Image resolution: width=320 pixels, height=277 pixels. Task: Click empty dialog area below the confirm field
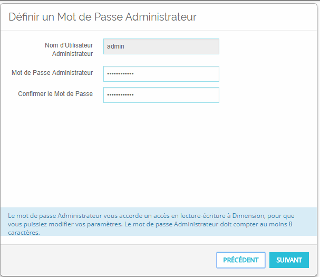[x=158, y=155]
